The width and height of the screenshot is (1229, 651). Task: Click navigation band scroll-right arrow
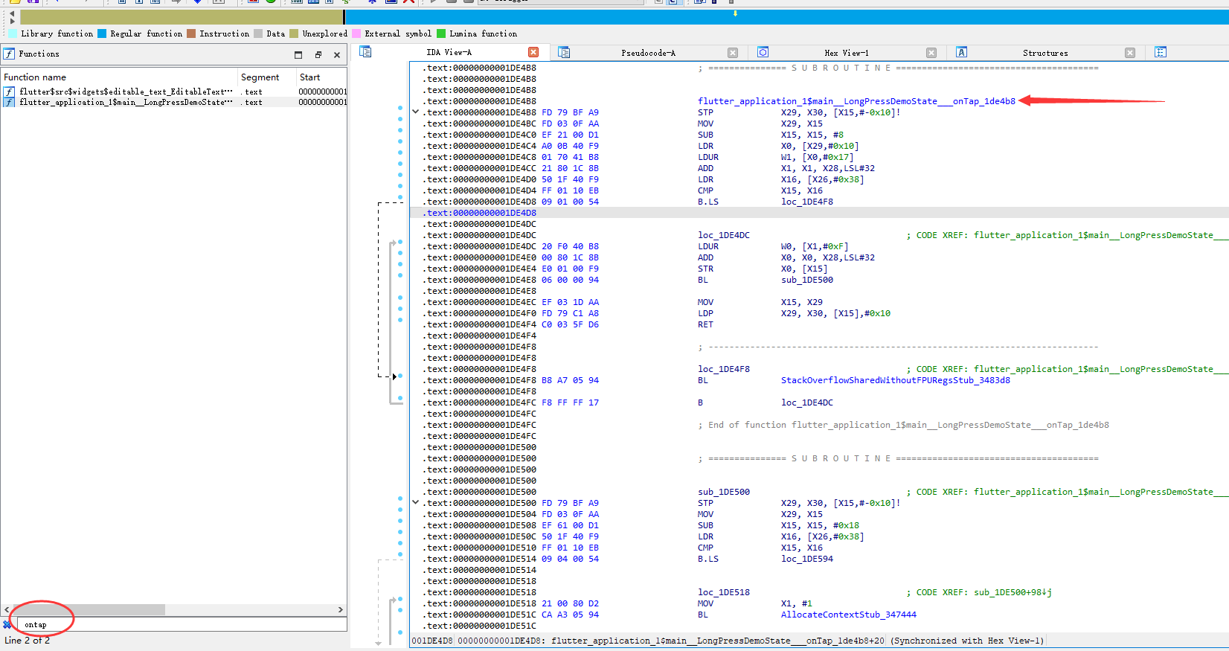[x=12, y=22]
